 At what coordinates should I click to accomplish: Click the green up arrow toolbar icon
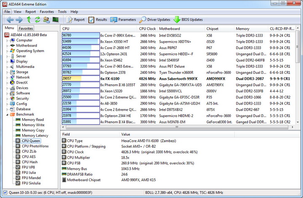(29, 20)
